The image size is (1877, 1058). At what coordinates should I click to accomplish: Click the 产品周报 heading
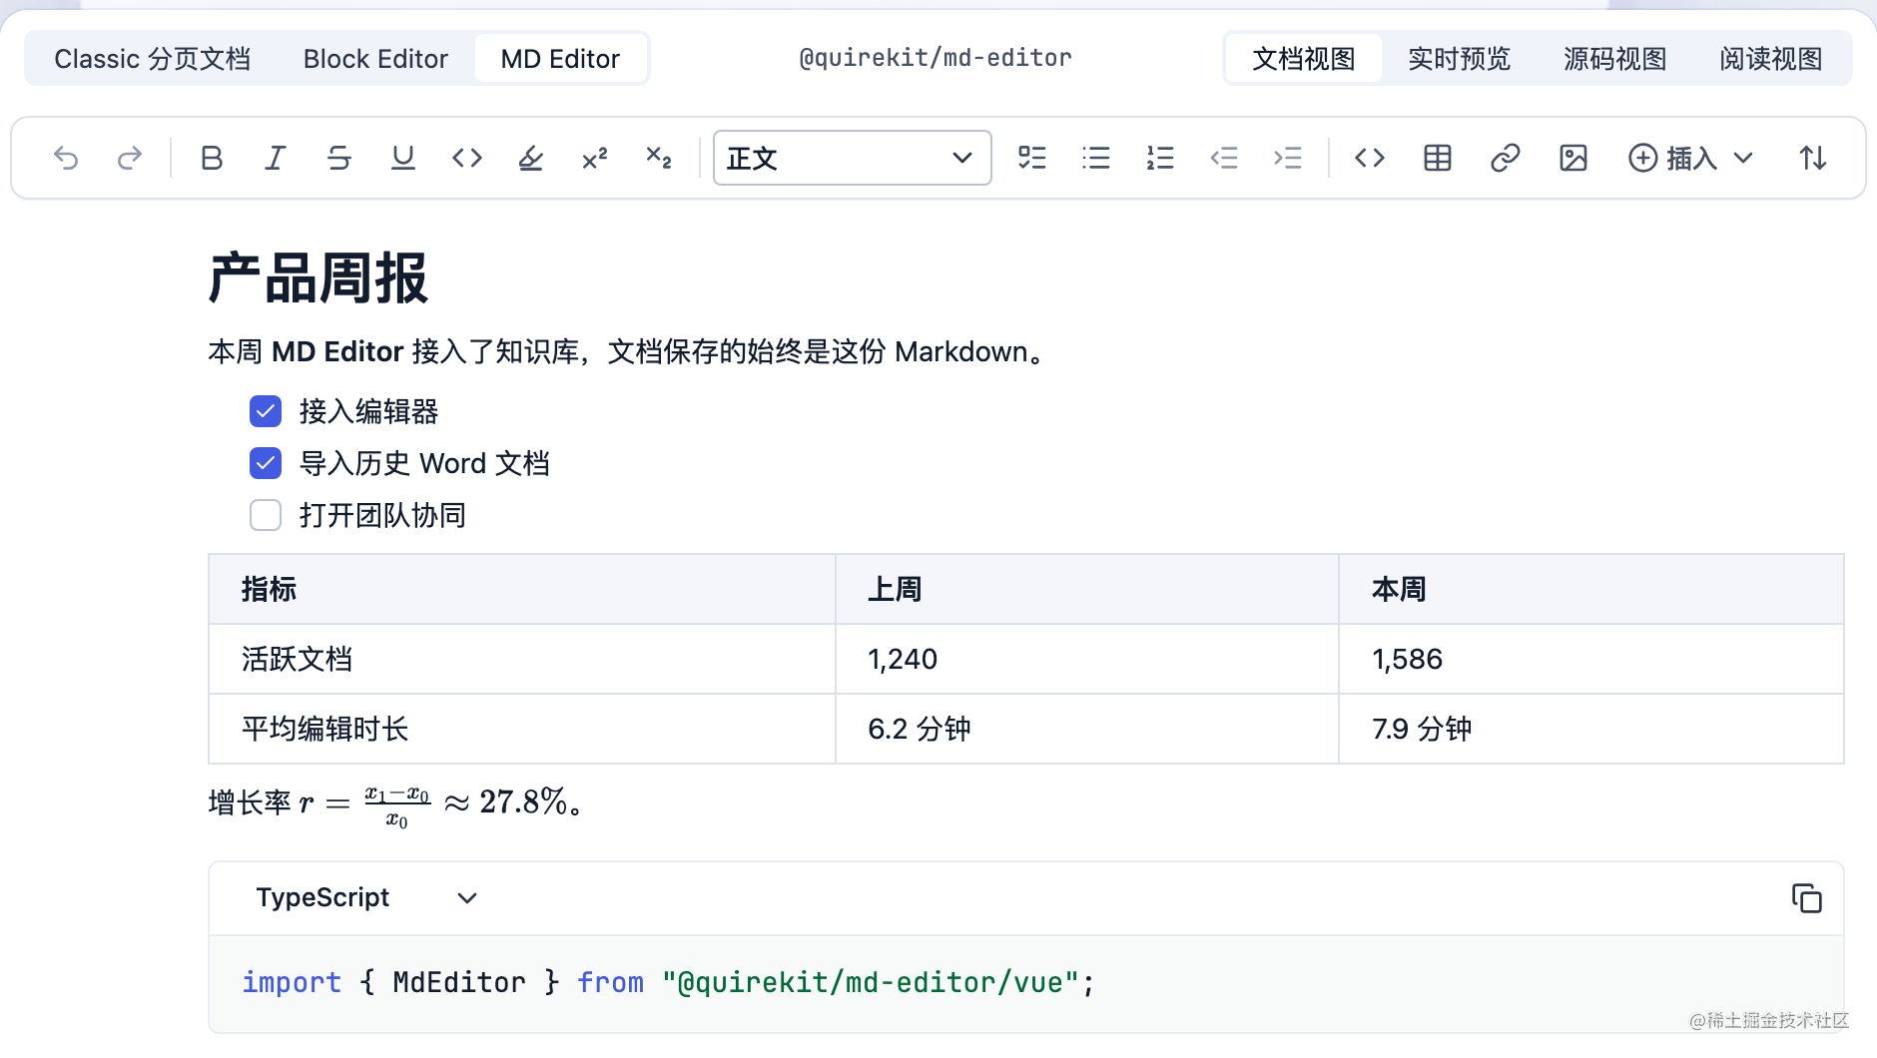pos(318,278)
